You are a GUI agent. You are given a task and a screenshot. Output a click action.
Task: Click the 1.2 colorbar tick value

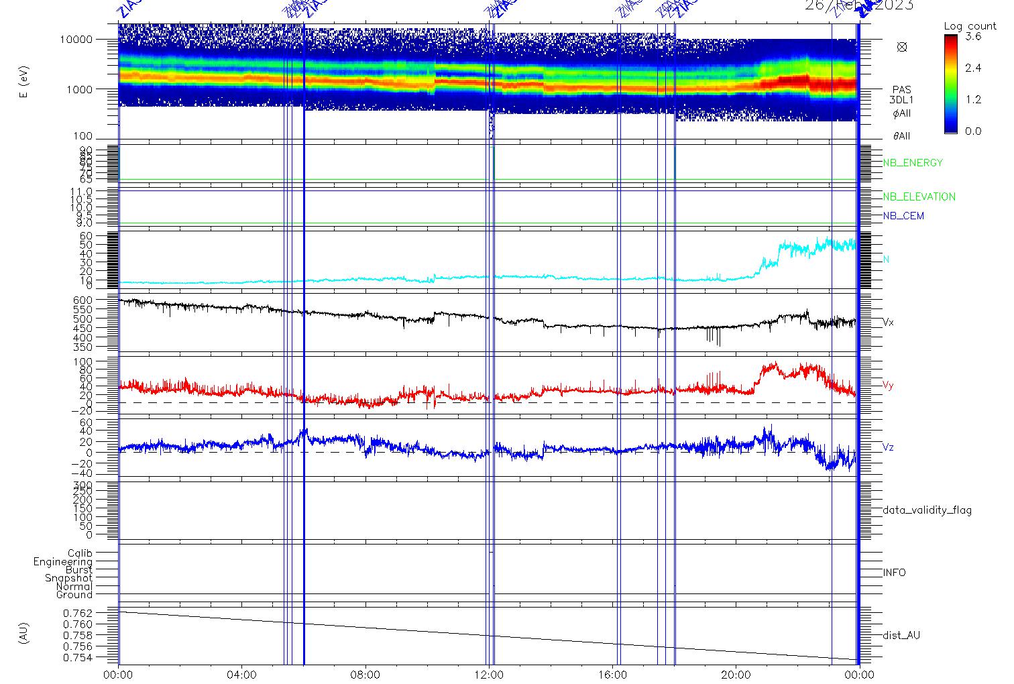click(x=972, y=100)
